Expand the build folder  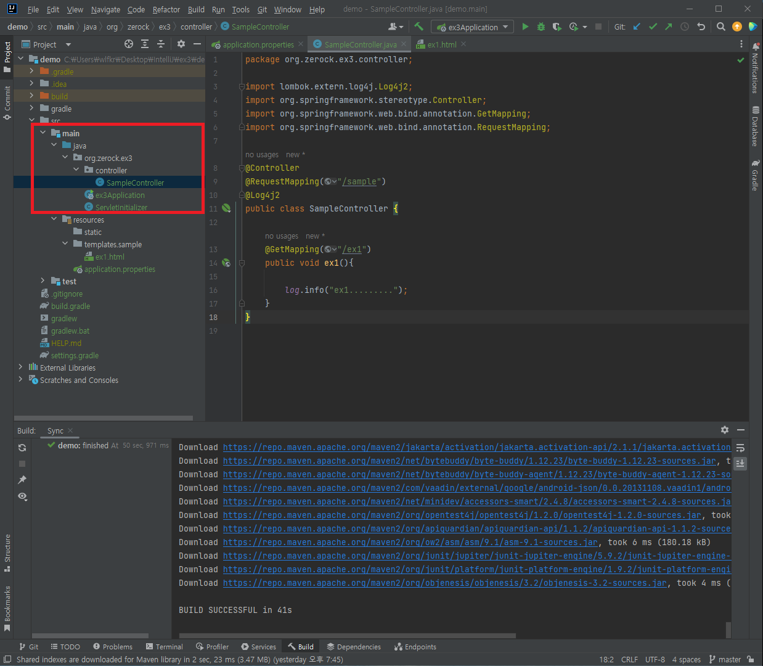pyautogui.click(x=31, y=96)
